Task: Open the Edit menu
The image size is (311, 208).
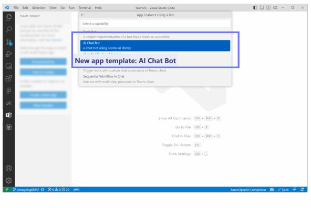Action: 25,7
